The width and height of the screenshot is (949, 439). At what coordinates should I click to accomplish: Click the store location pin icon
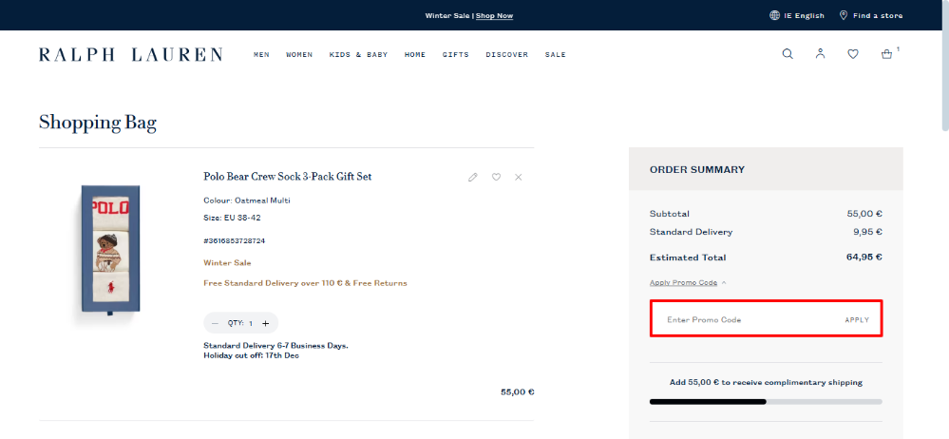(844, 15)
